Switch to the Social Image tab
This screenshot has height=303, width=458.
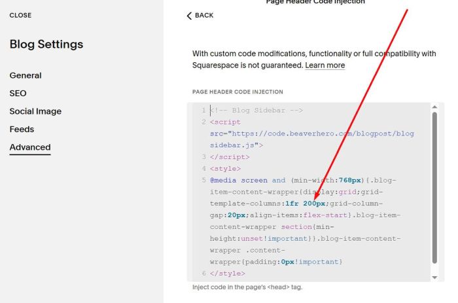pyautogui.click(x=35, y=111)
